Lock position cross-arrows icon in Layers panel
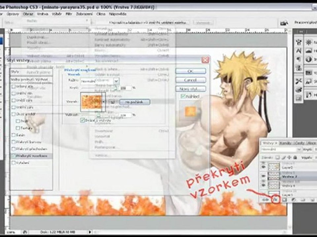 [289, 157]
